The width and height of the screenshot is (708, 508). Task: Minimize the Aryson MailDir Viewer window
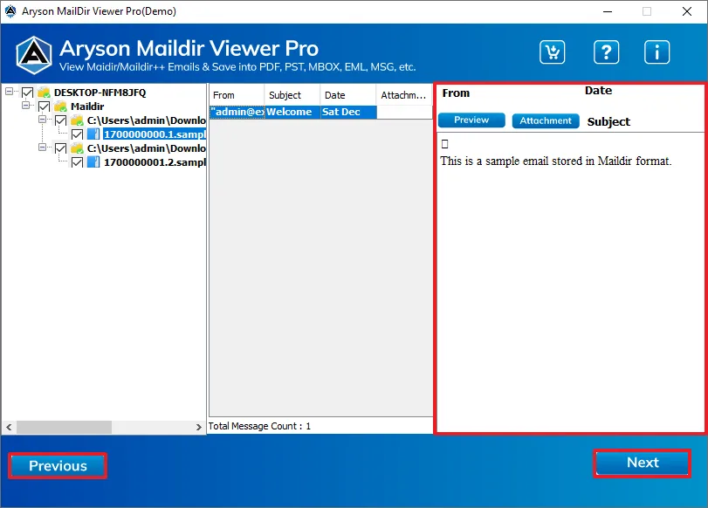click(608, 11)
